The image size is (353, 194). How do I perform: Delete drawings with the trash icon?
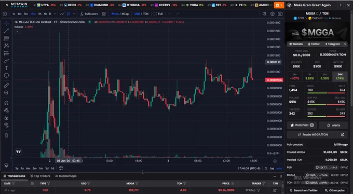coord(6,135)
